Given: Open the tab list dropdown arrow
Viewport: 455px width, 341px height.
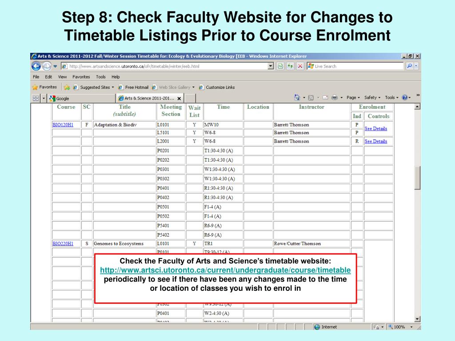Looking at the screenshot, I should [44, 98].
